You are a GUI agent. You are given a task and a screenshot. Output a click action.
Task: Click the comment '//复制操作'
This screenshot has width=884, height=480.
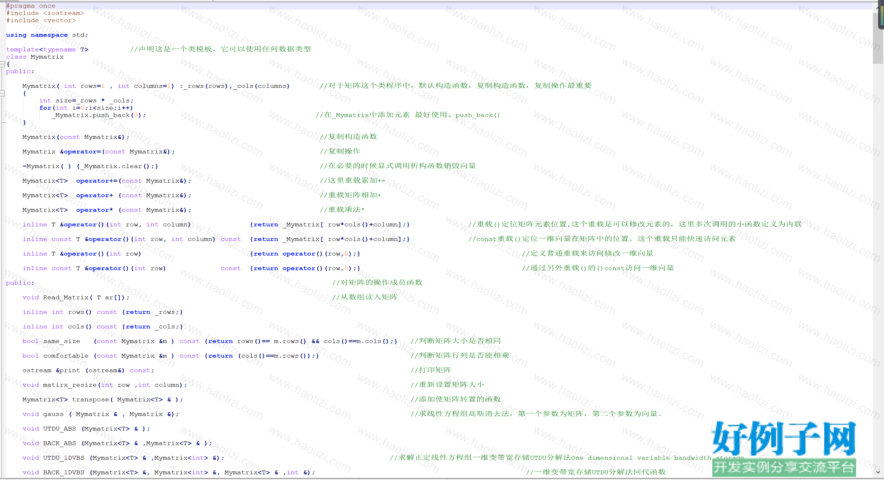click(x=340, y=151)
